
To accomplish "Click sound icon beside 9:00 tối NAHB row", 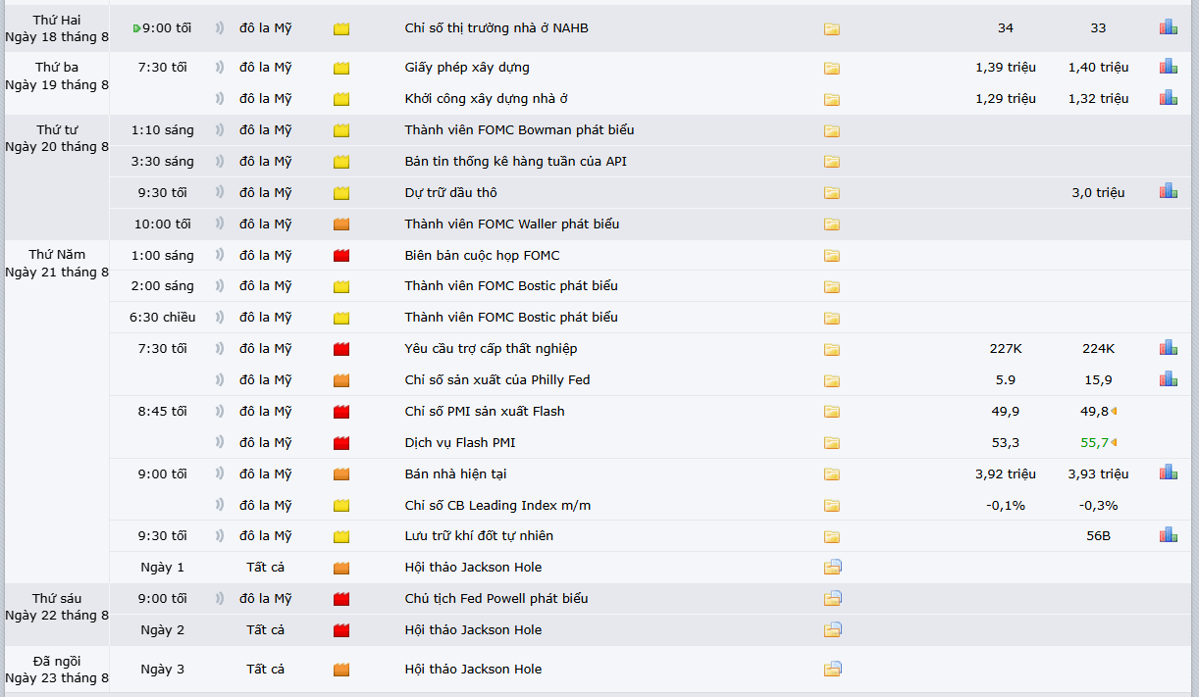I will point(219,28).
